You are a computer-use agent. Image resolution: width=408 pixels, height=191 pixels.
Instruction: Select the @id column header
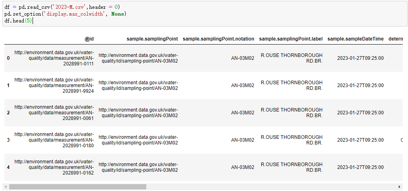coord(89,39)
